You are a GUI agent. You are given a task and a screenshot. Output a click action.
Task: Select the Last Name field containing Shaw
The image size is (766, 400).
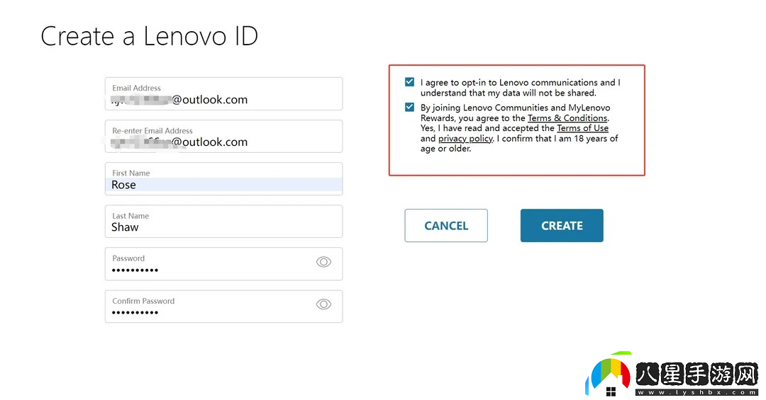coord(223,222)
